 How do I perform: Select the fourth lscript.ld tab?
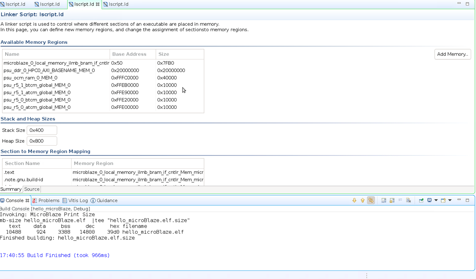116,4
